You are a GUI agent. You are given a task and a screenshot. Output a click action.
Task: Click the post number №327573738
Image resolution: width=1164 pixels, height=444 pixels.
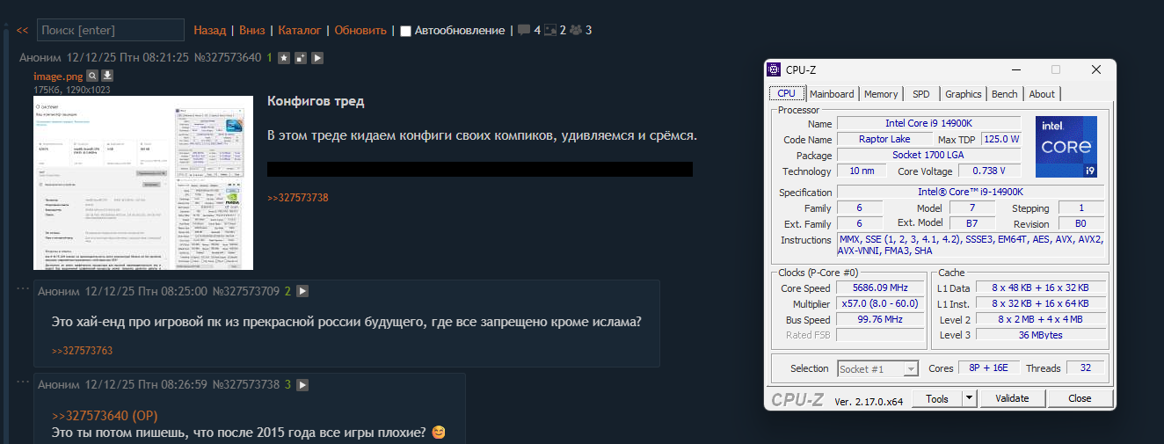pos(245,385)
